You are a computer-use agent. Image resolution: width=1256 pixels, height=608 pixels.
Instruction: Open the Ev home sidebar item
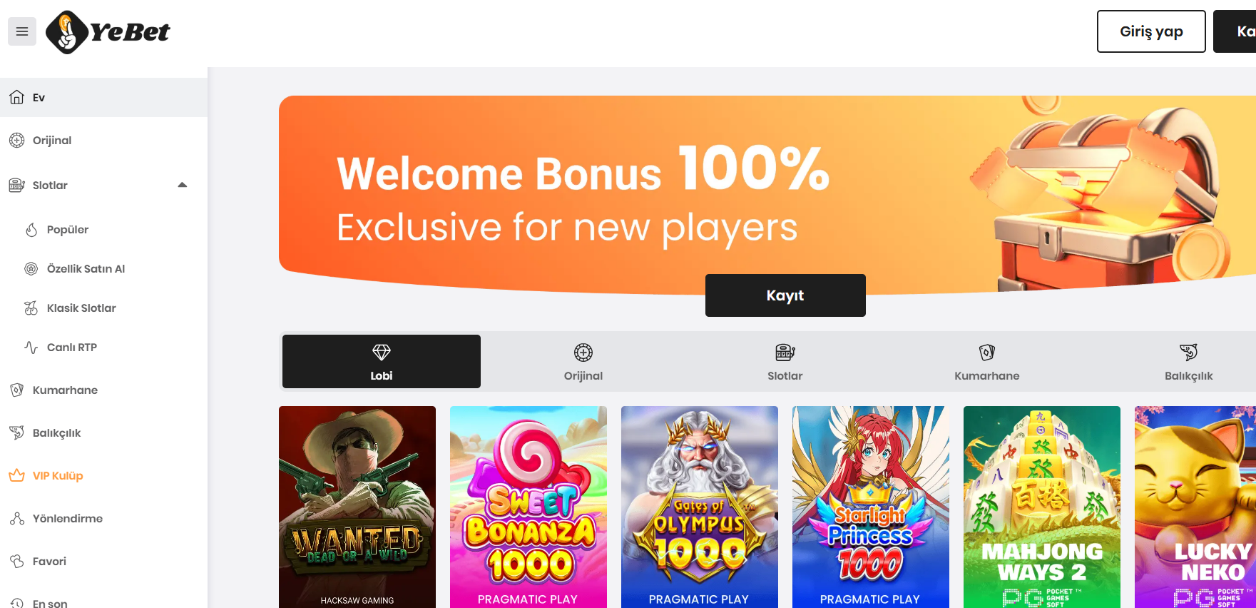tap(39, 98)
